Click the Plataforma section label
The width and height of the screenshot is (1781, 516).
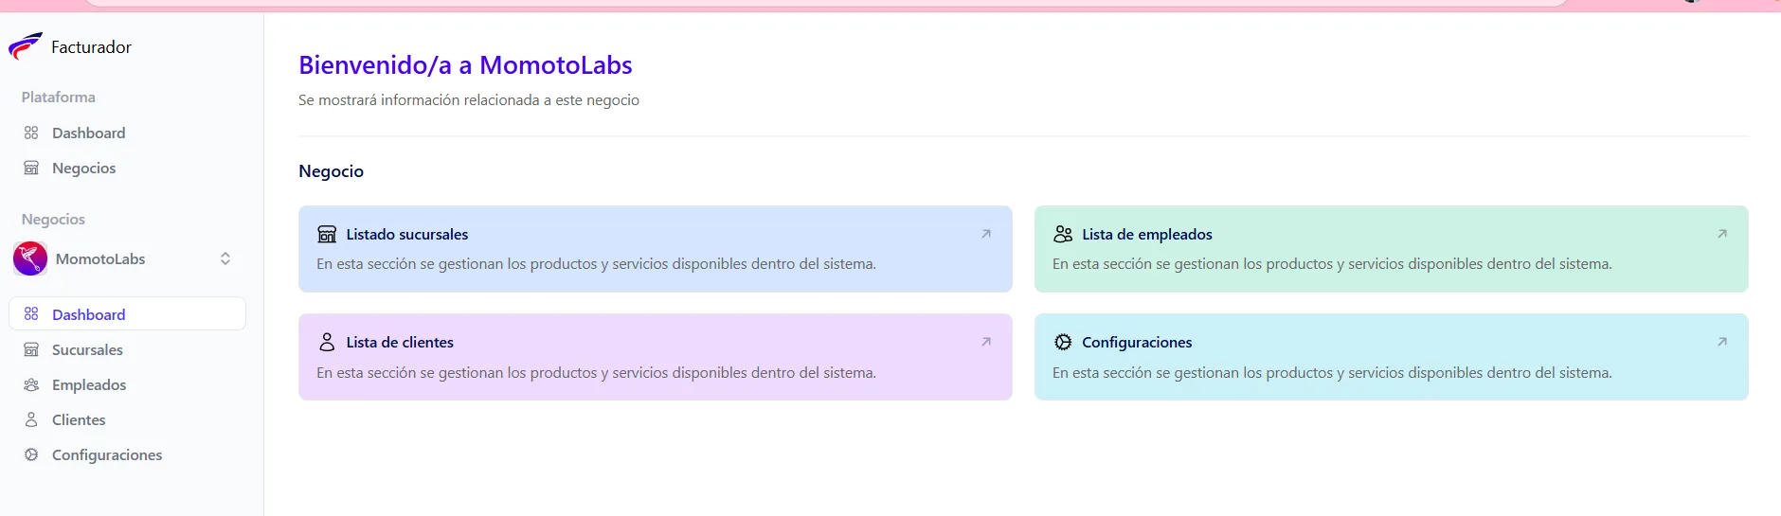click(x=58, y=97)
